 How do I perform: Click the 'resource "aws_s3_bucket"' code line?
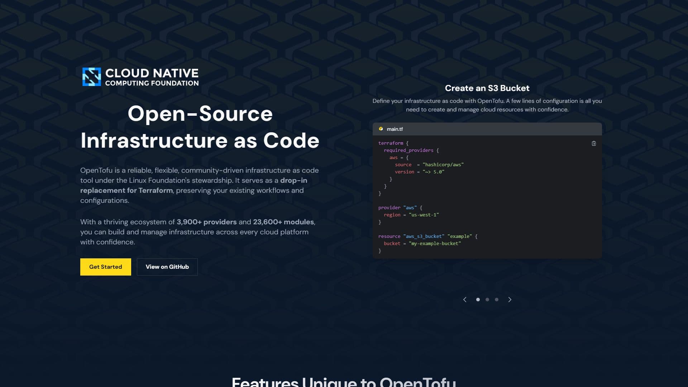pos(428,236)
